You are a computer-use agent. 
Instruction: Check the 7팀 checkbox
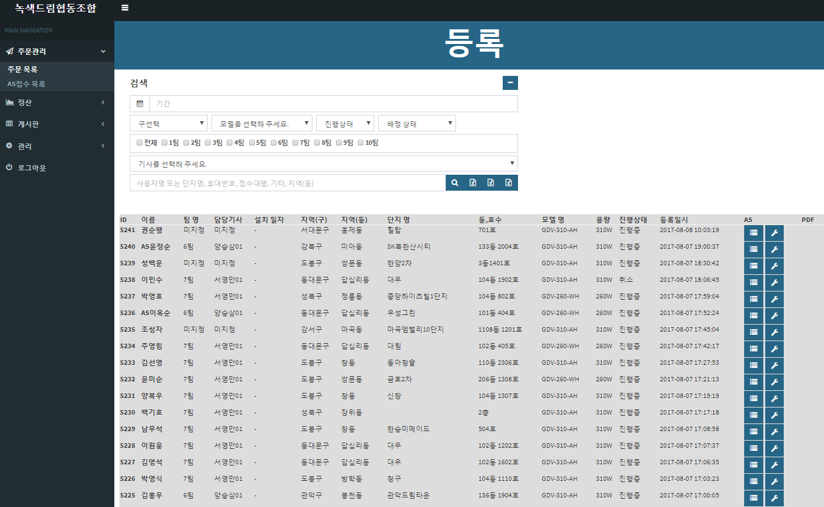296,143
